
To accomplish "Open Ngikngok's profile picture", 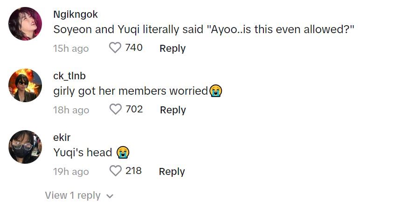I will pos(25,24).
